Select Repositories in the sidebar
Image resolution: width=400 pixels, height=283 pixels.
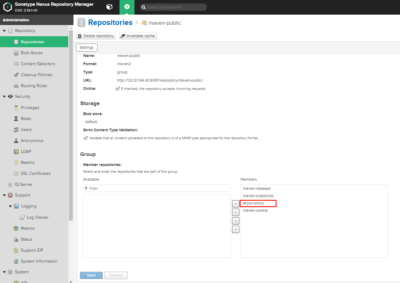click(x=34, y=42)
